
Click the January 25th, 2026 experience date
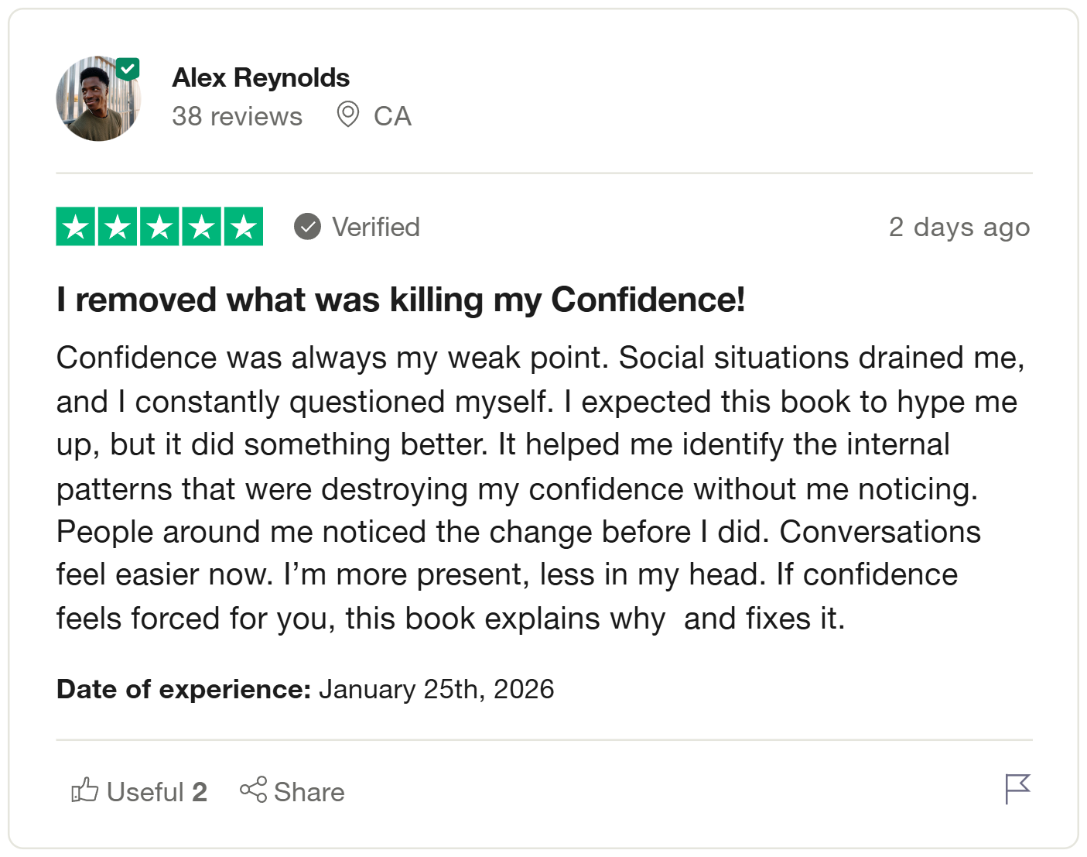[x=436, y=689]
